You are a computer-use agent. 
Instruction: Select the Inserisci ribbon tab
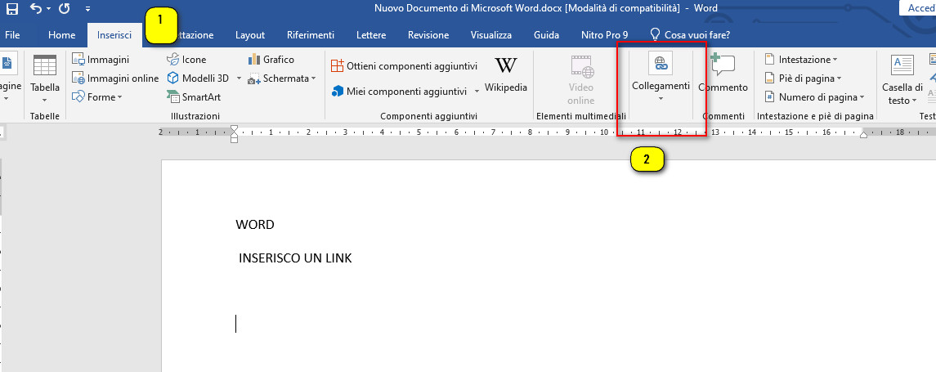point(114,35)
